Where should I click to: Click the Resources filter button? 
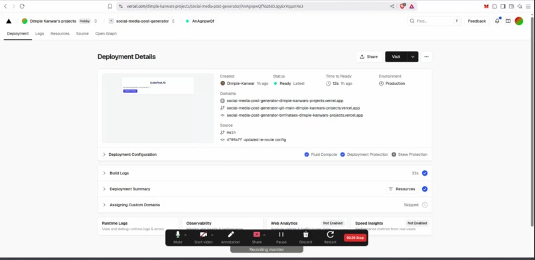tap(402, 189)
